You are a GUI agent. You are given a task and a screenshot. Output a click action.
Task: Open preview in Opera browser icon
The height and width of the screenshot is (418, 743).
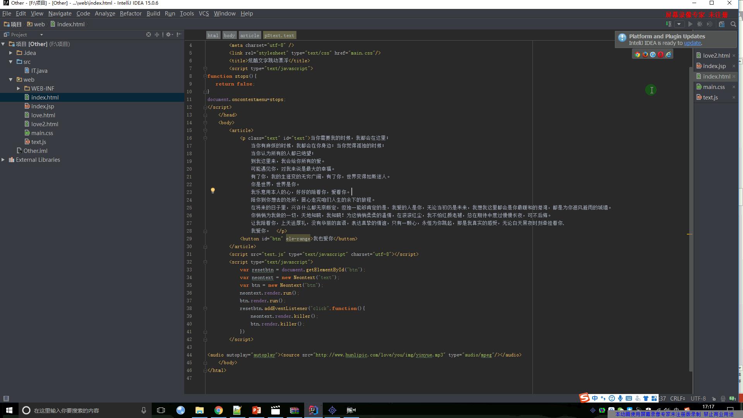661,55
